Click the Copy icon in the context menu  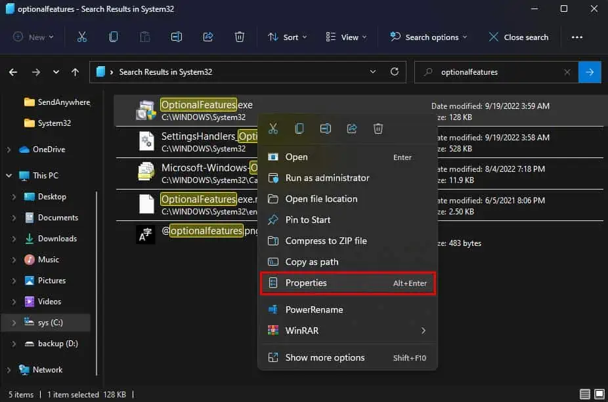coord(299,129)
